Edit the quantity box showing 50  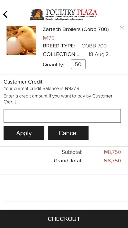tap(78, 64)
